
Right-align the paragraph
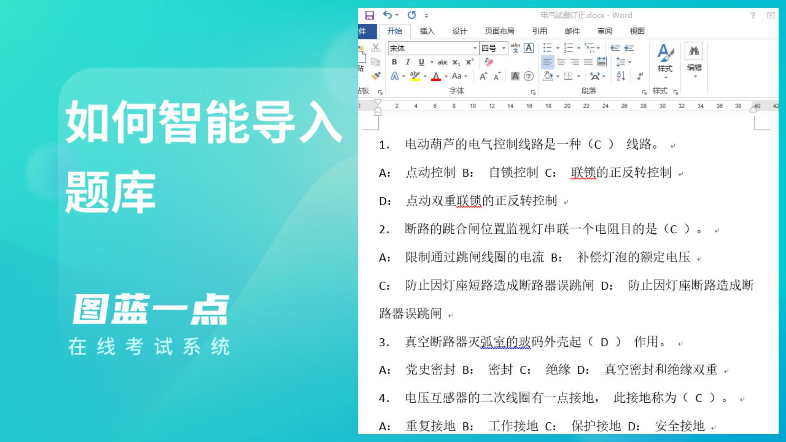coord(575,62)
